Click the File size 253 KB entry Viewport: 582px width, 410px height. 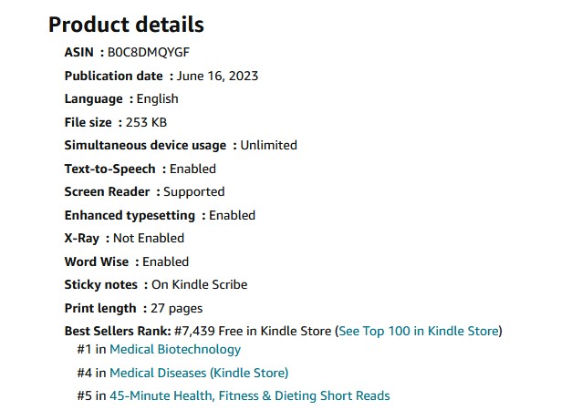(116, 122)
